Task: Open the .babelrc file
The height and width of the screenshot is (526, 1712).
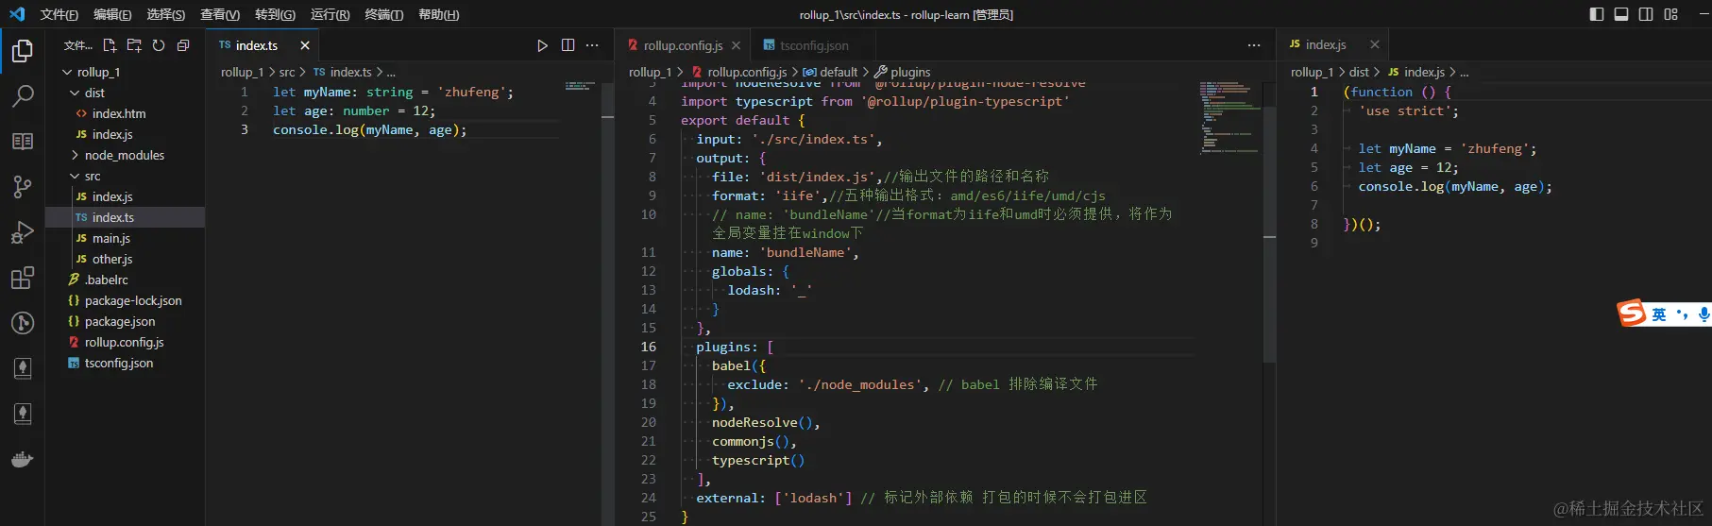Action: tap(126, 280)
